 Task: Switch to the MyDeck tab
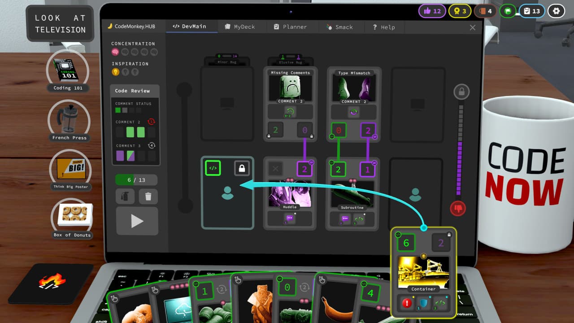240,27
